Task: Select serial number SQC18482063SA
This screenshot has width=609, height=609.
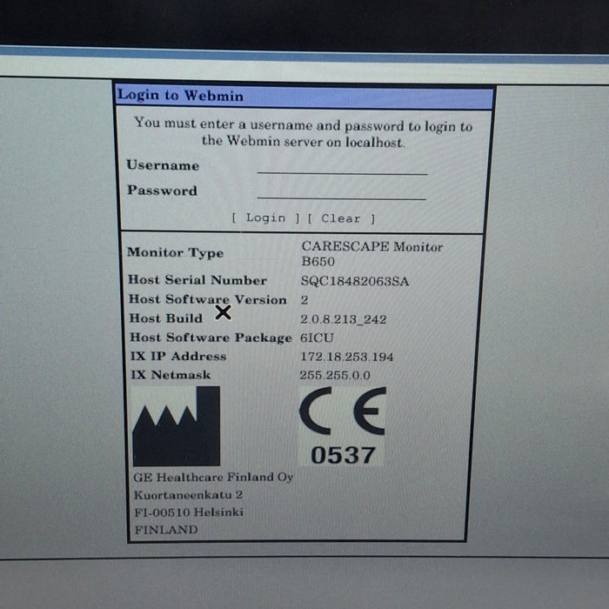Action: (x=354, y=281)
